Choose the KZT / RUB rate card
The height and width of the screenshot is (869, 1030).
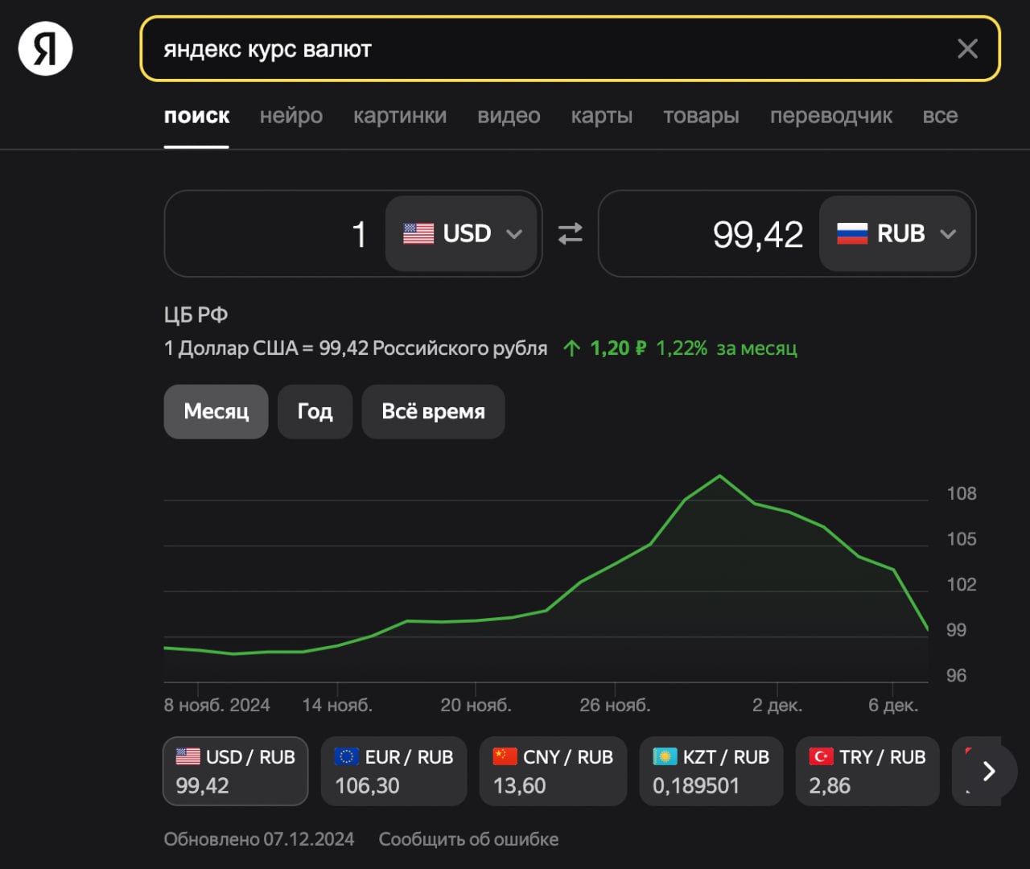click(711, 771)
